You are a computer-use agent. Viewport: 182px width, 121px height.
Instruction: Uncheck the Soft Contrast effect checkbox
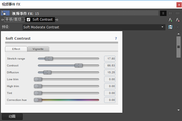pyautogui.click(x=28, y=20)
